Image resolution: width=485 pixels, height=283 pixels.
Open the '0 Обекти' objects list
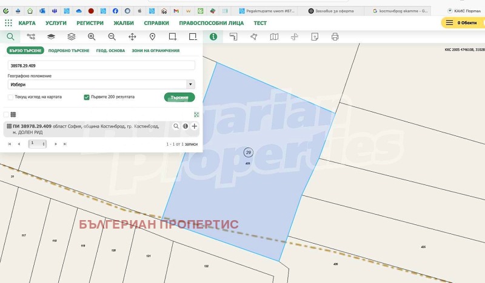[463, 22]
